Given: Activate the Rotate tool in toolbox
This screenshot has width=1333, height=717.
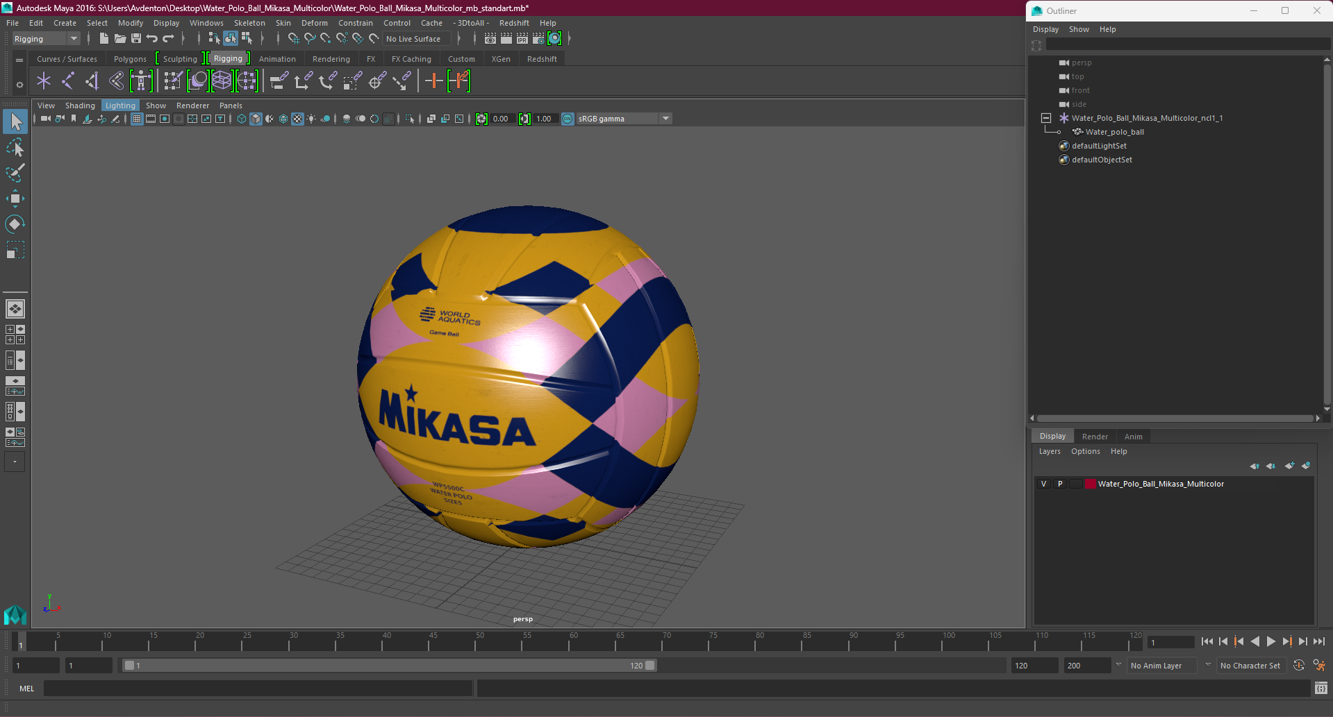Looking at the screenshot, I should [15, 223].
